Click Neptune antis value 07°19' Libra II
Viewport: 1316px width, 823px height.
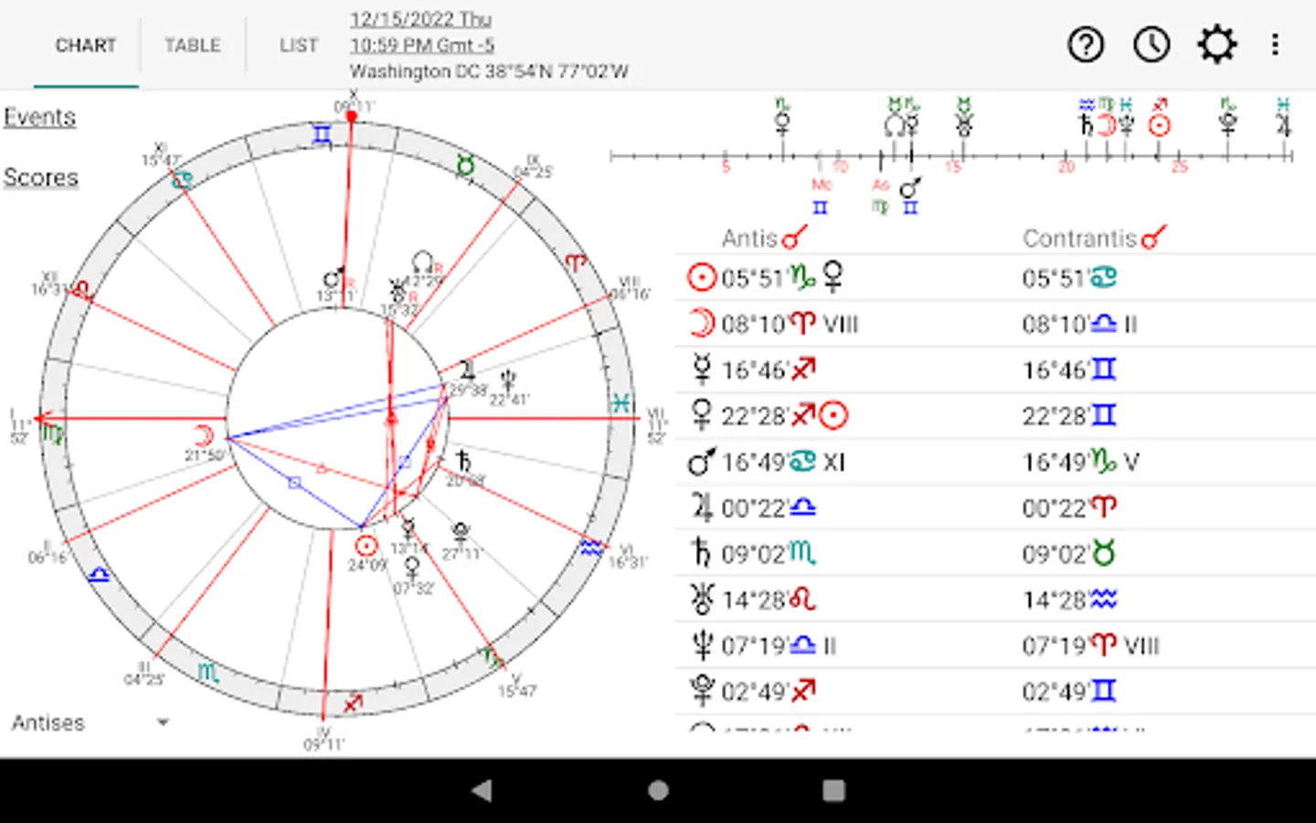(780, 646)
